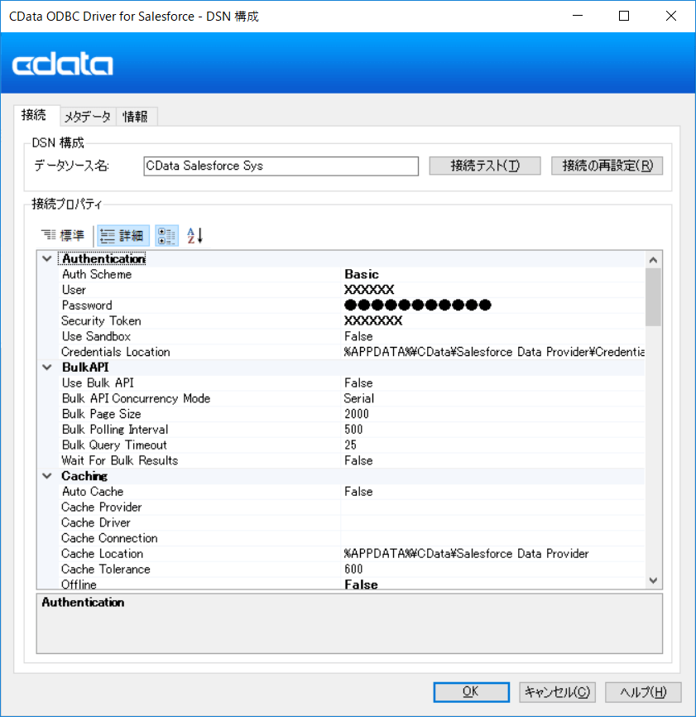Image resolution: width=696 pixels, height=717 pixels.
Task: Select the Use Sandbox property row
Action: pyautogui.click(x=352, y=336)
